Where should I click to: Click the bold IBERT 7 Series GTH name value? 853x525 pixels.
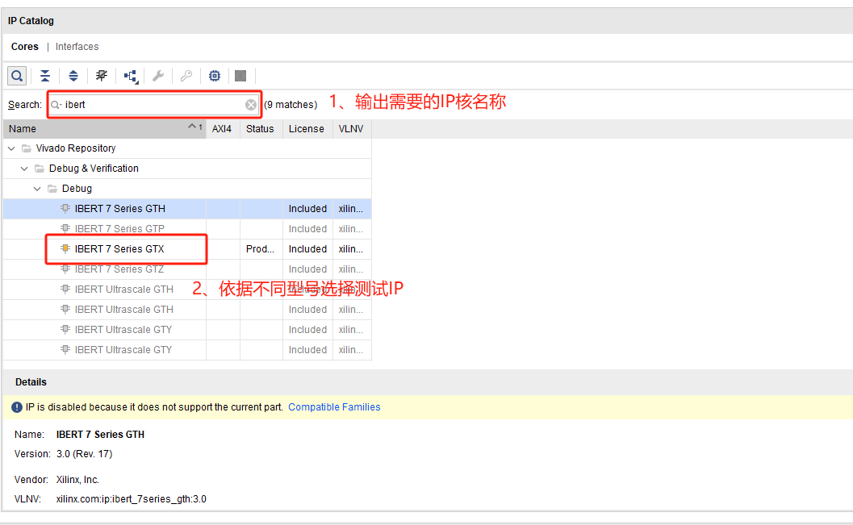pos(100,435)
